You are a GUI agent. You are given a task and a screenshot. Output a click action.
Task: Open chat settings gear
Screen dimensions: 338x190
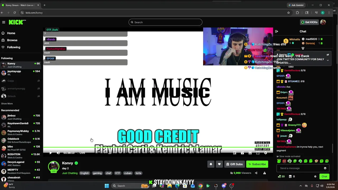[315, 177]
